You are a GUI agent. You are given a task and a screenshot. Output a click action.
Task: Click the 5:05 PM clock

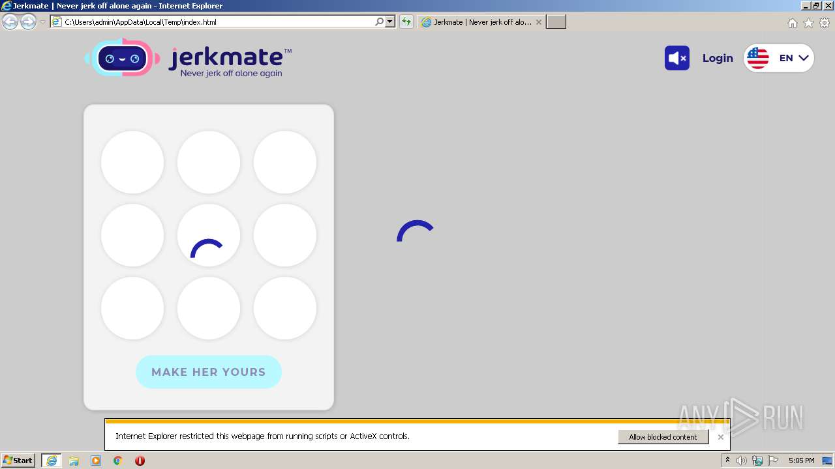point(801,461)
